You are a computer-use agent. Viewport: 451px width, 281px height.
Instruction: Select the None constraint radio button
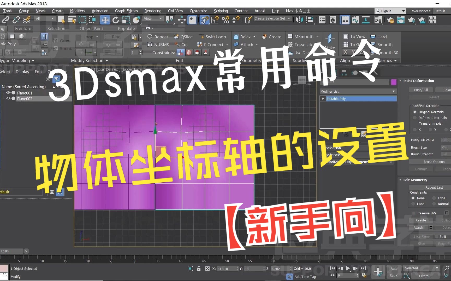[413, 198]
